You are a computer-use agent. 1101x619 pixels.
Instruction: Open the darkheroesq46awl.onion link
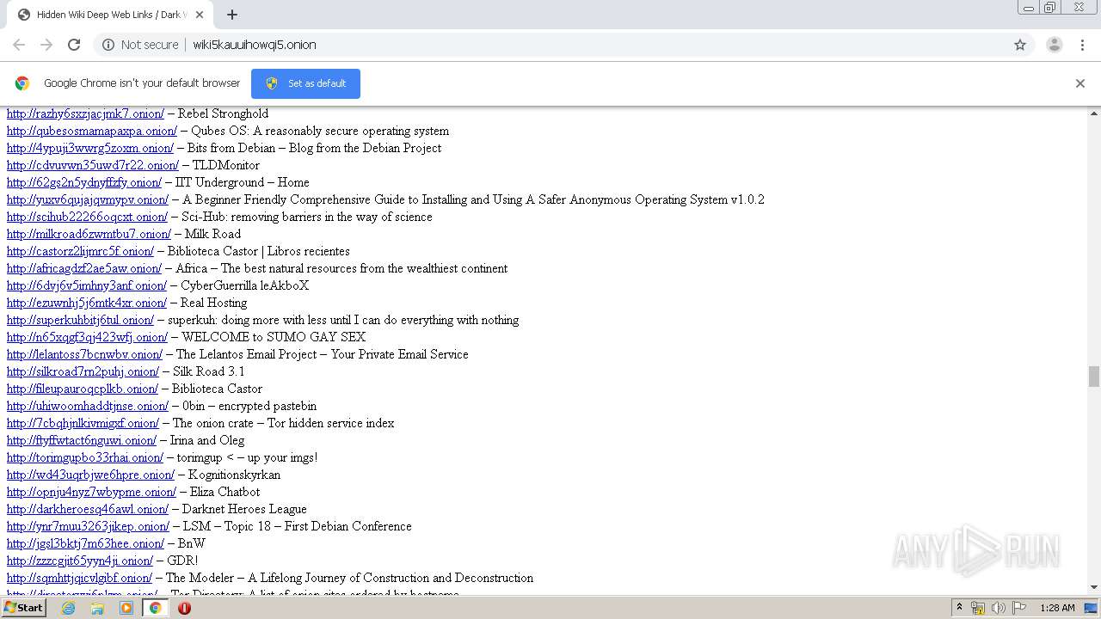coord(88,509)
